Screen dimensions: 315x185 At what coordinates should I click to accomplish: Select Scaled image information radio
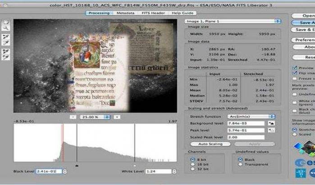tap(295, 134)
